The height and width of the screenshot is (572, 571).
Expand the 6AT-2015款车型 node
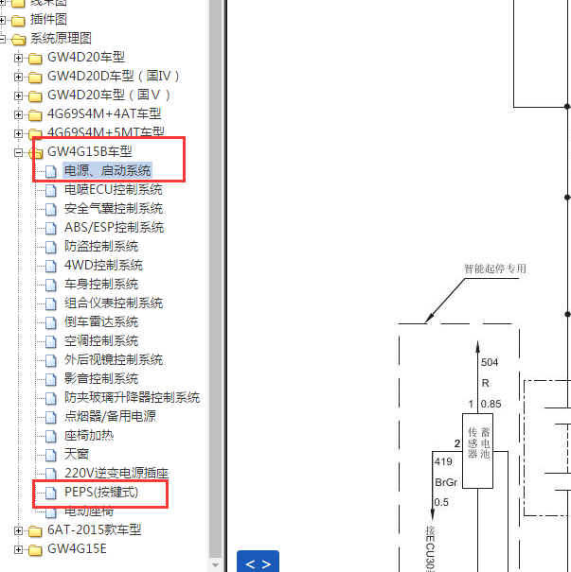pyautogui.click(x=18, y=530)
